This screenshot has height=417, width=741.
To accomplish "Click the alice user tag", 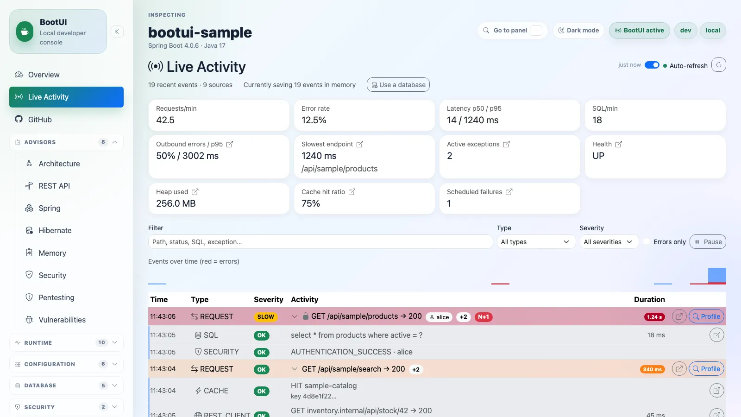I will click(x=439, y=317).
